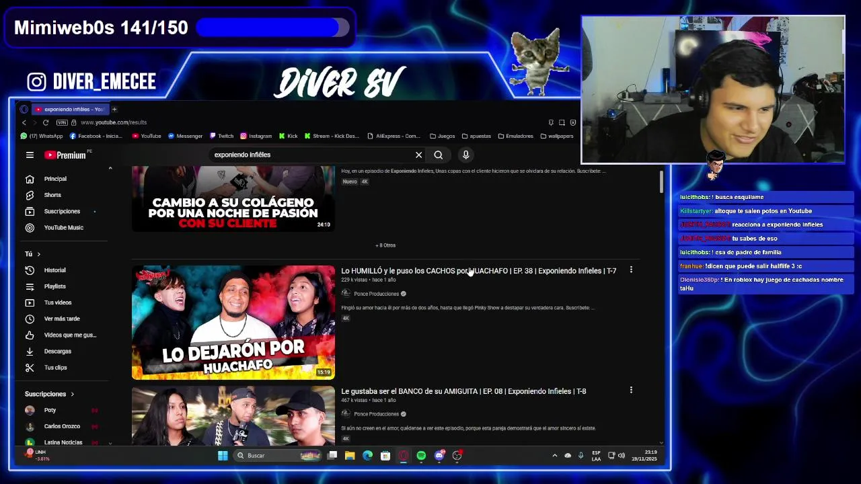Click the taskbar Buscar search box

point(277,456)
